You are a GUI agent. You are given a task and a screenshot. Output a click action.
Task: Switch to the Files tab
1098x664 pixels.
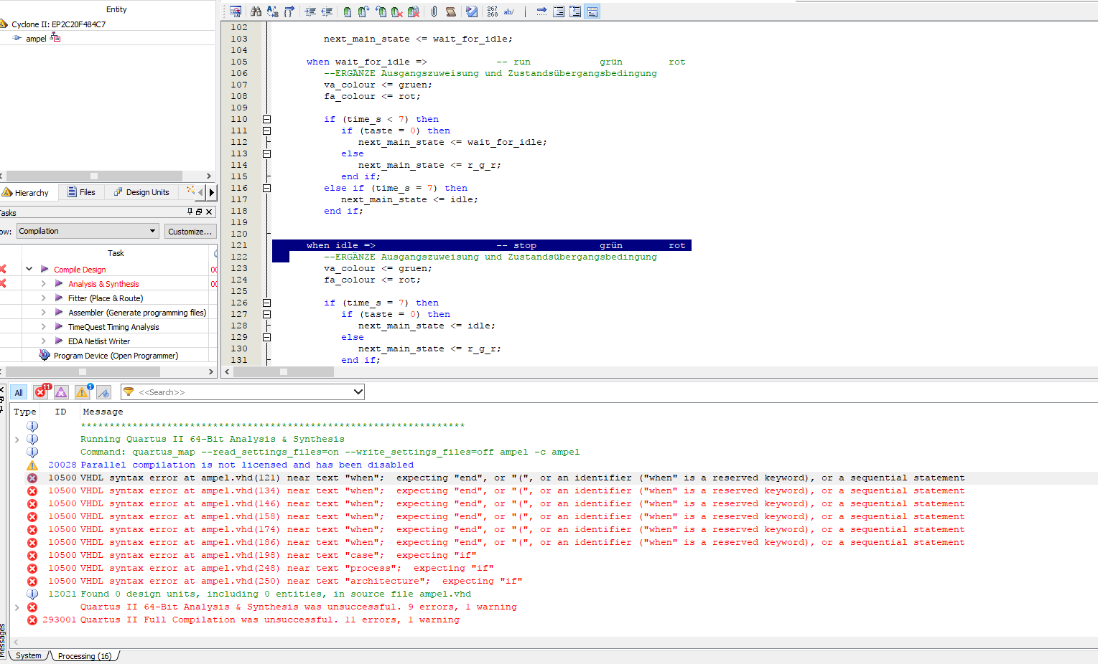coord(81,192)
